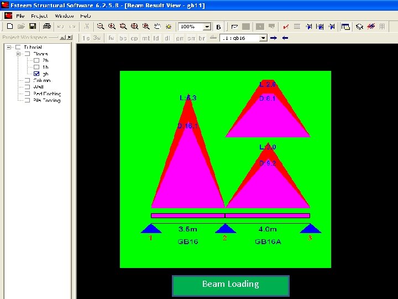Click the Zoom extents crosshair icon
This screenshot has width=398, height=299.
[x=134, y=26]
